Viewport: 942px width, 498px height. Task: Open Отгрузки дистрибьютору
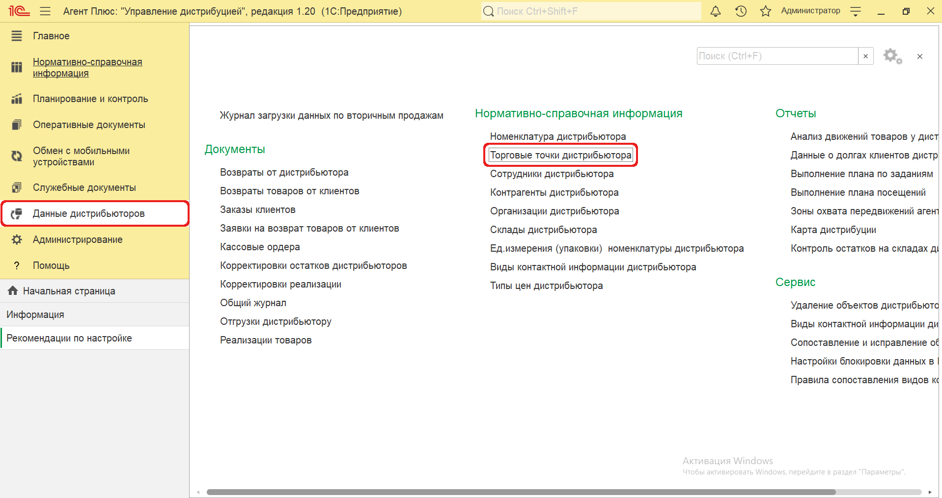276,321
